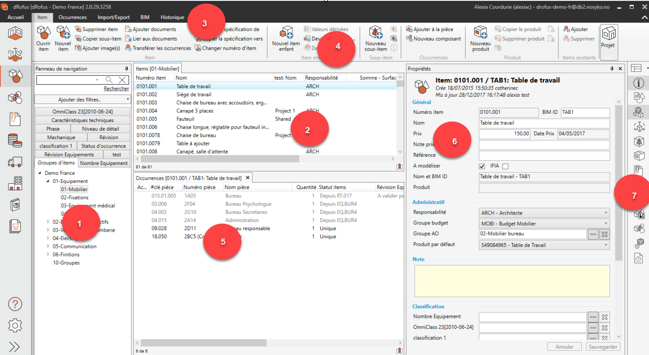Image resolution: width=649 pixels, height=355 pixels.
Task: Open the Occurrences ribbon tab
Action: [72, 17]
